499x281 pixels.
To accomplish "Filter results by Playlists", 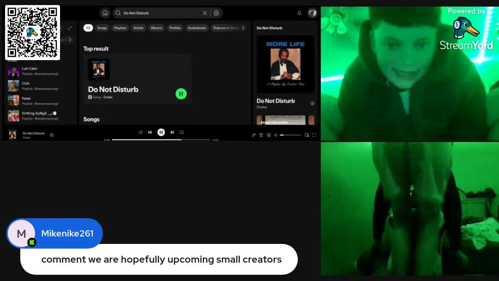I will pos(120,28).
